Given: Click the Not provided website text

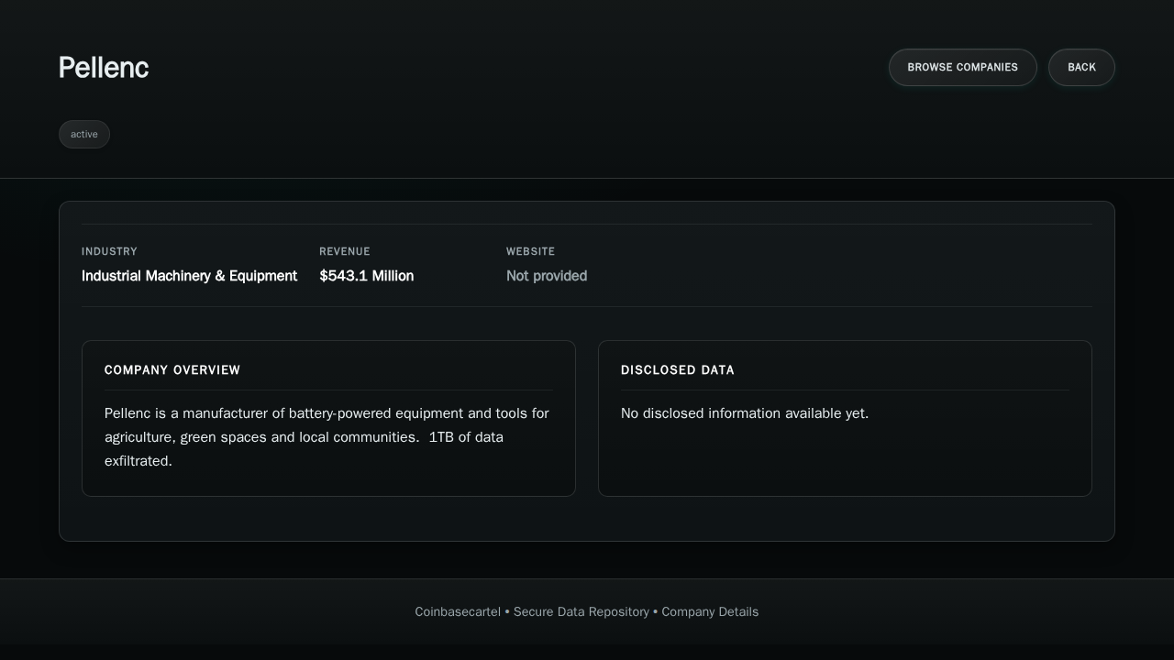Looking at the screenshot, I should pyautogui.click(x=547, y=276).
